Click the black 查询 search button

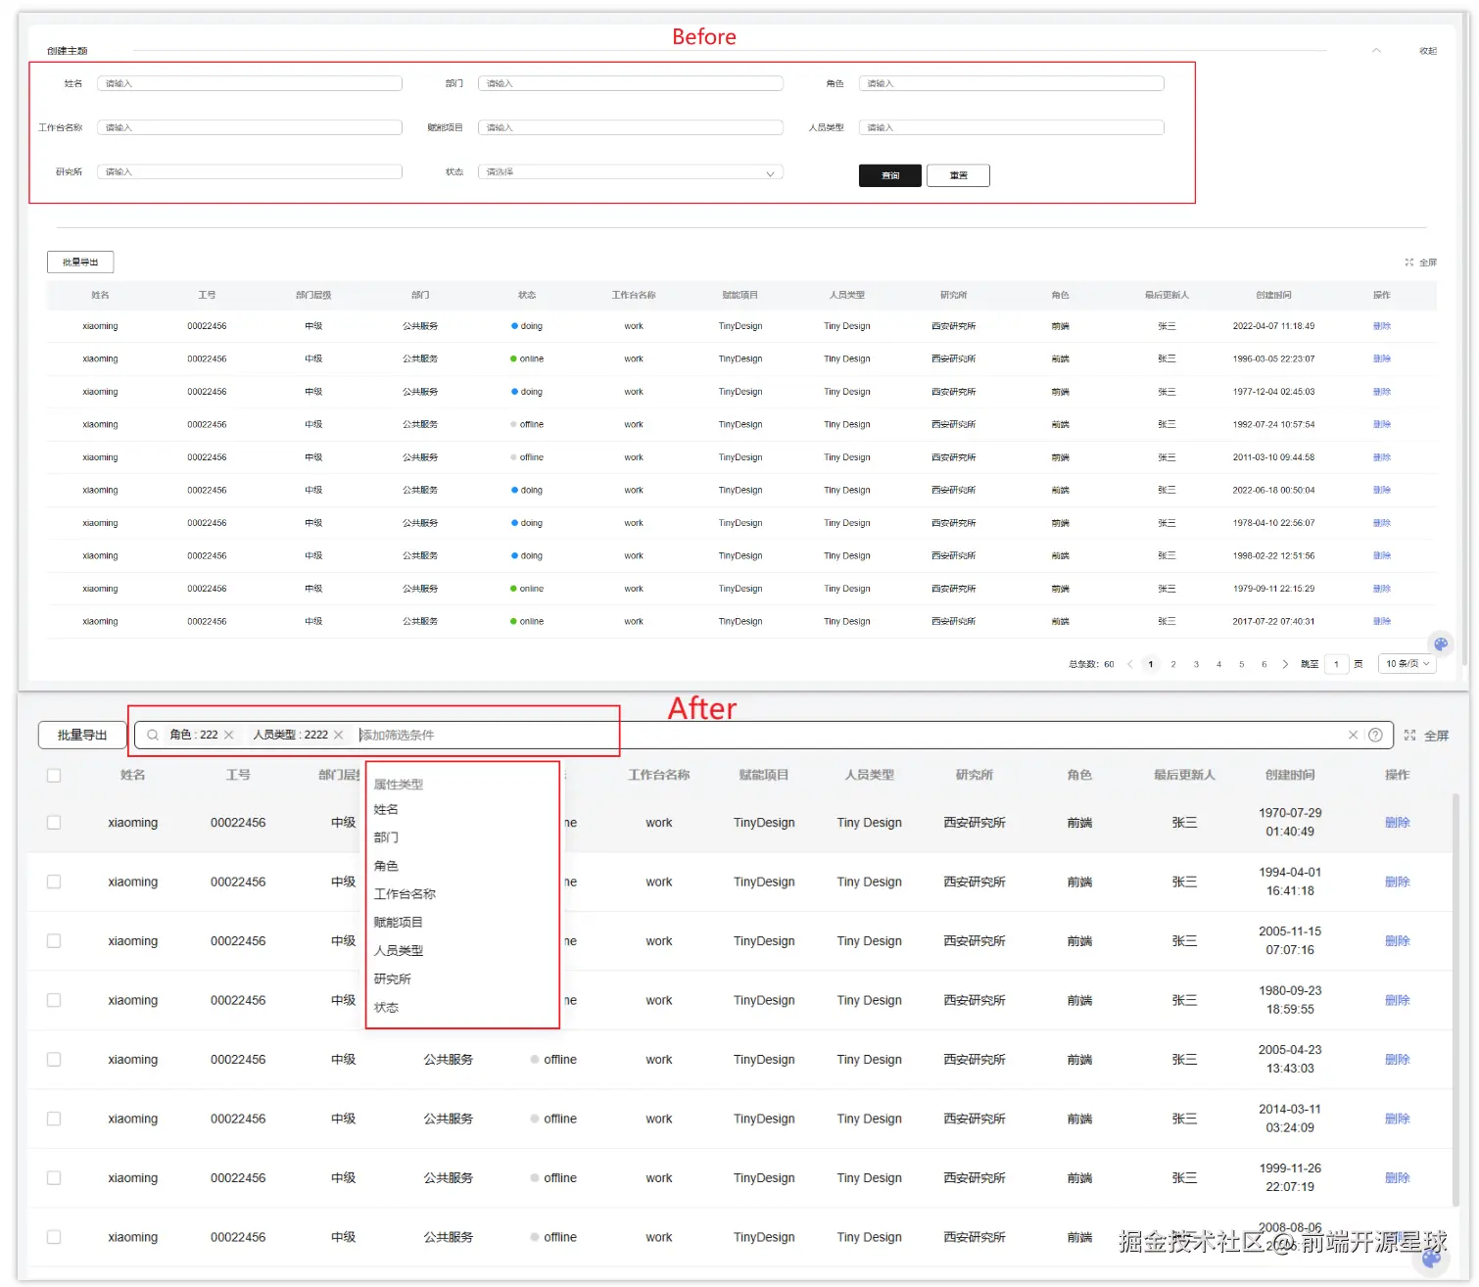pyautogui.click(x=890, y=175)
